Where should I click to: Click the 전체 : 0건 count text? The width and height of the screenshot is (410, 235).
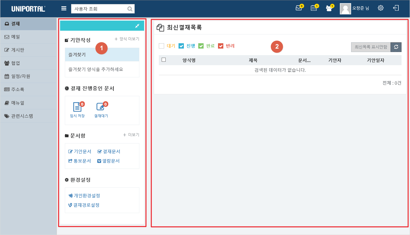392,83
